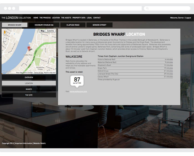Click the IMAGES sidebar button
Screen dimensions: 194x156
[x=29, y=89]
